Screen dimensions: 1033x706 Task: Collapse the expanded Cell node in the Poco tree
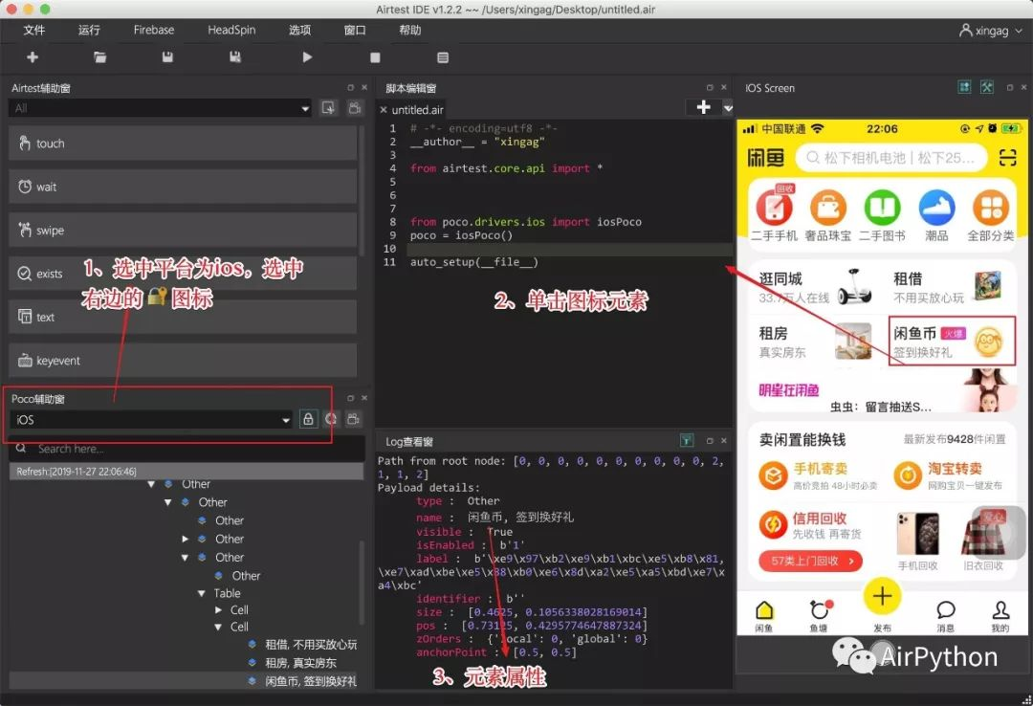point(218,627)
